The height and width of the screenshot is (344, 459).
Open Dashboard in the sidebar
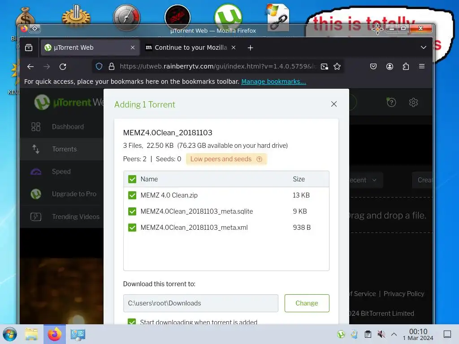pyautogui.click(x=61, y=127)
